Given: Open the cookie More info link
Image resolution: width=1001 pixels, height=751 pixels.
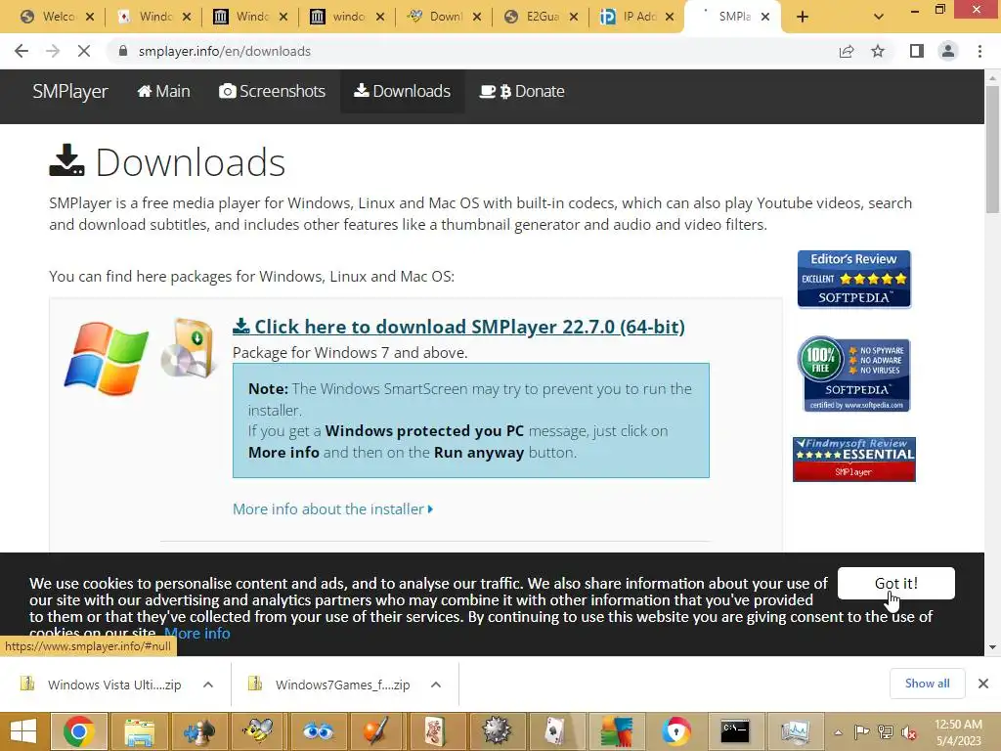Looking at the screenshot, I should click(196, 633).
